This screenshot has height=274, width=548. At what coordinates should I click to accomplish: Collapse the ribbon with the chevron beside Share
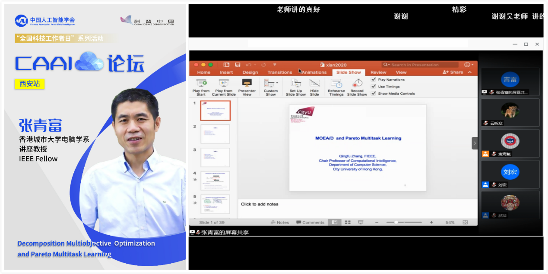point(470,72)
